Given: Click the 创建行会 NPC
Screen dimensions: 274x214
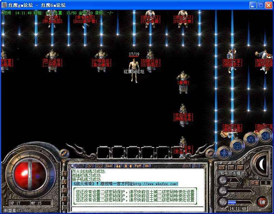Looking at the screenshot, I should click(150, 61).
